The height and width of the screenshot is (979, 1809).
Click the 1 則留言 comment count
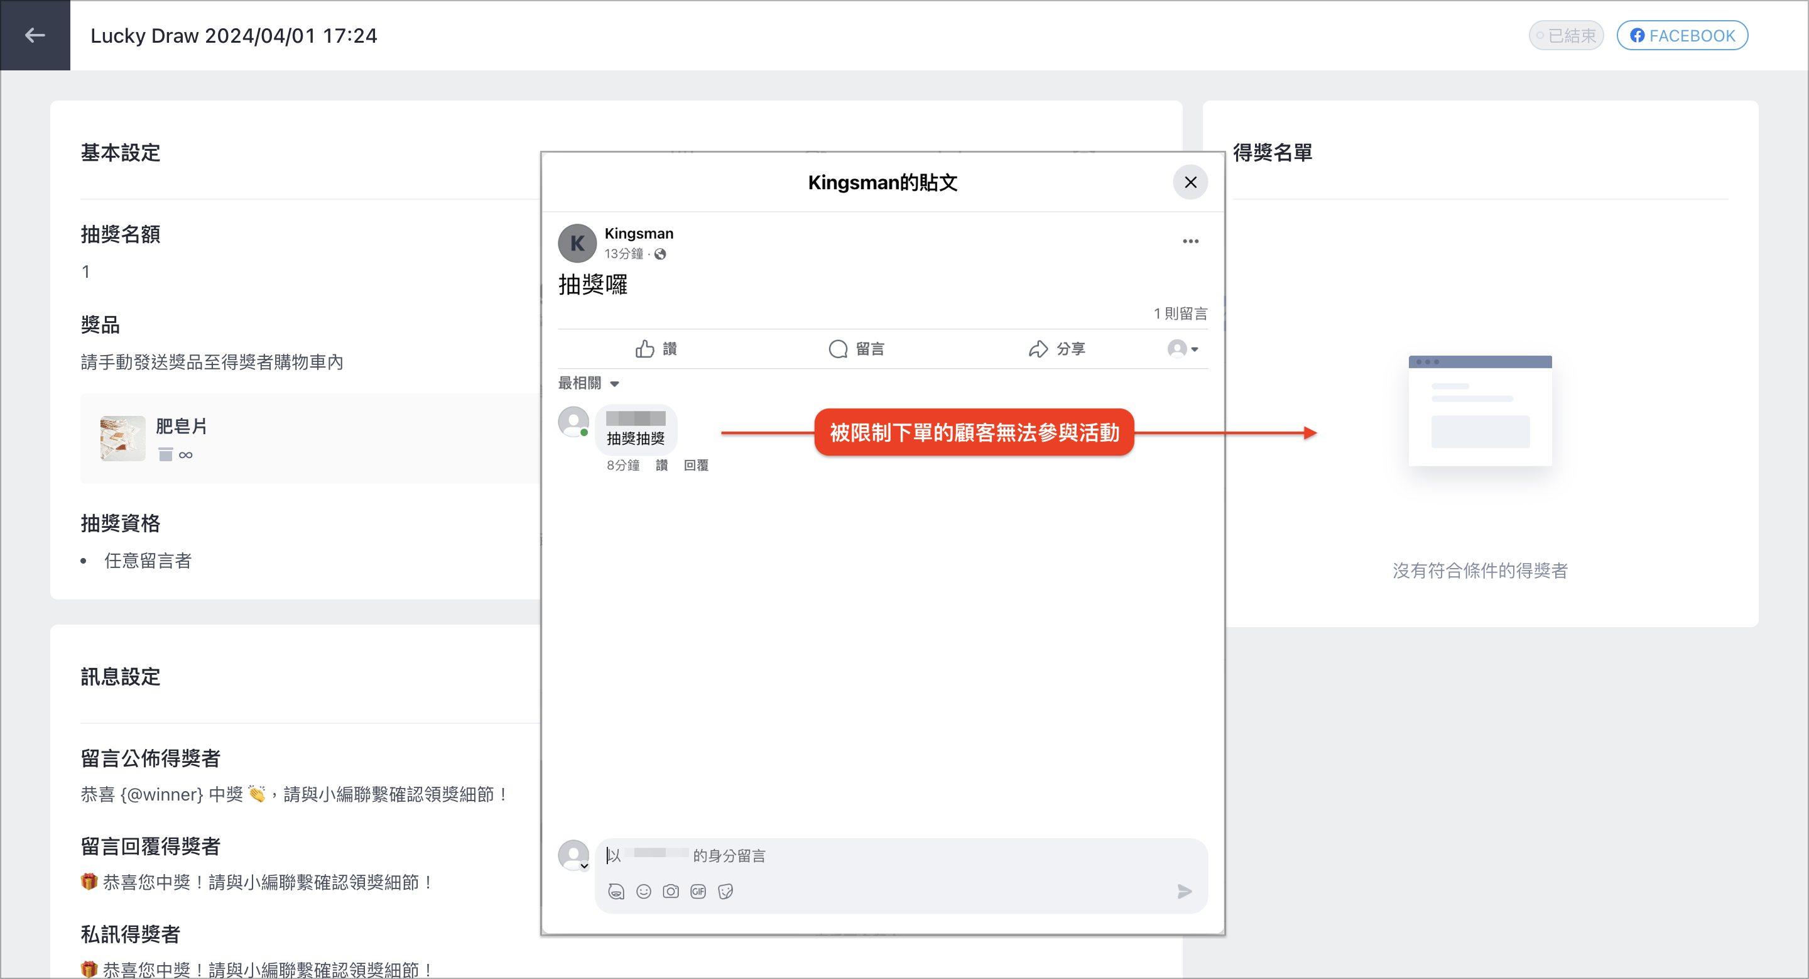[1180, 313]
